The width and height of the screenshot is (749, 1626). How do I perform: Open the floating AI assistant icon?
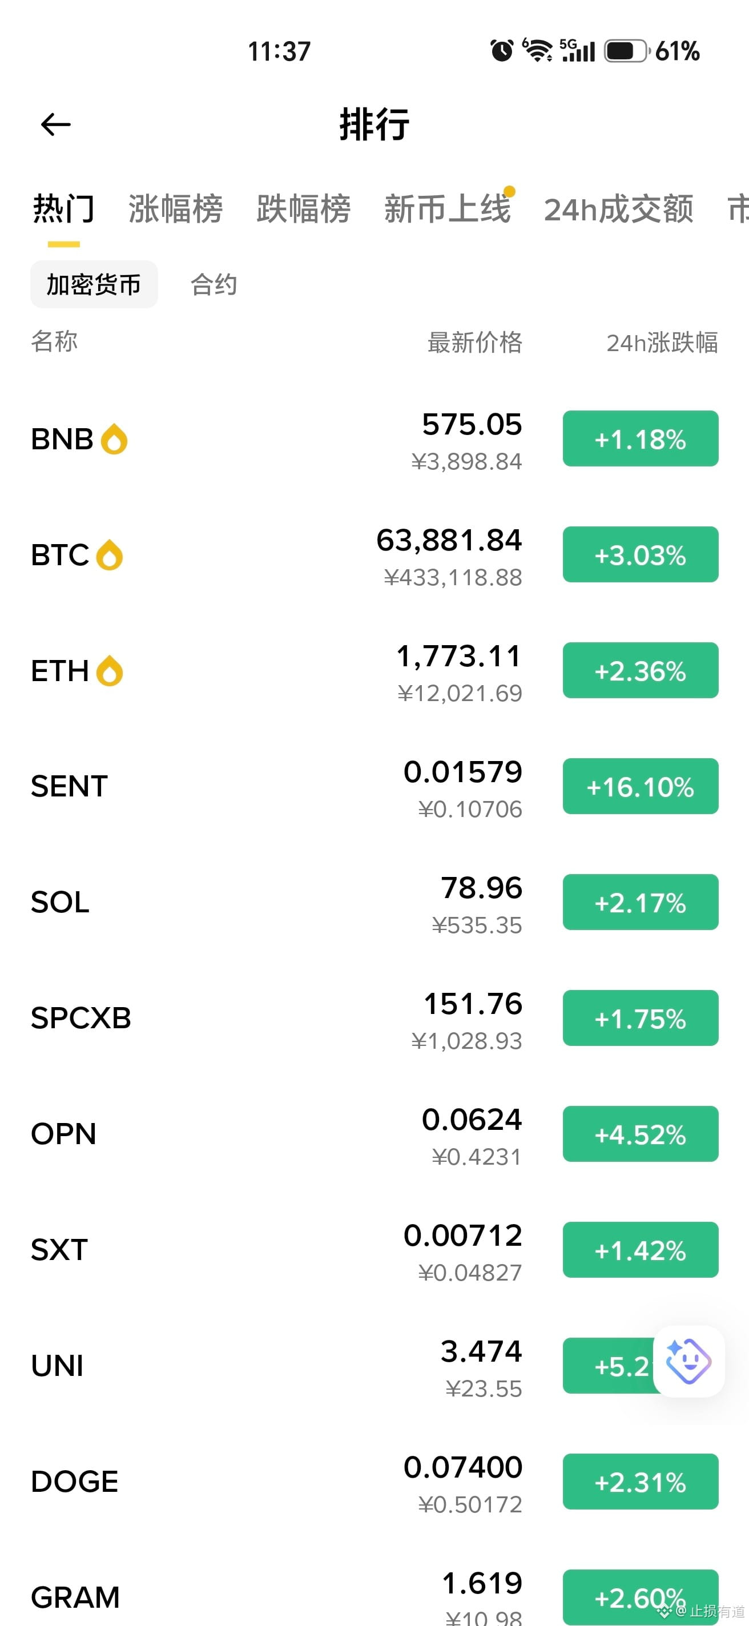coord(688,1362)
